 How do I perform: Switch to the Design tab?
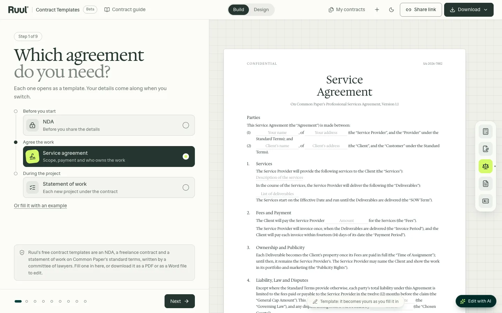tap(261, 10)
